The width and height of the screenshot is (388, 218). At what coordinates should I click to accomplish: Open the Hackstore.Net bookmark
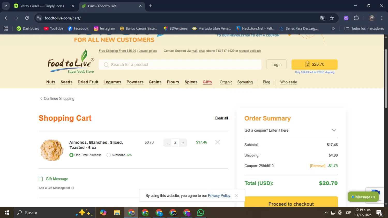click(255, 28)
